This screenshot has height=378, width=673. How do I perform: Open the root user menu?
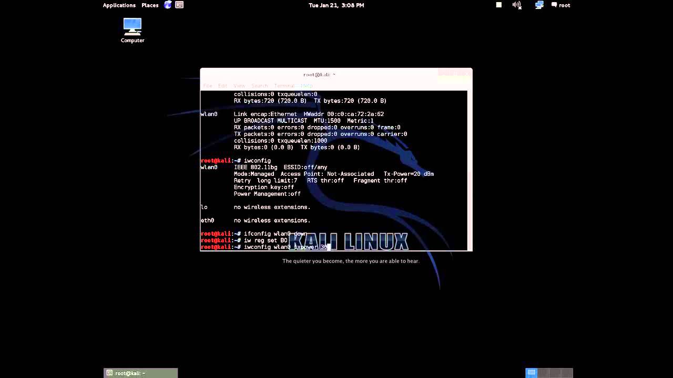click(x=561, y=5)
